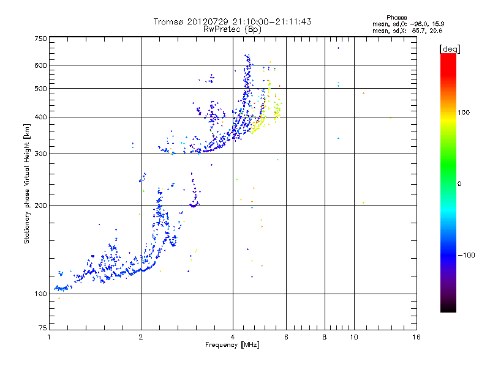Click y-axis tick label '600'
The height and width of the screenshot is (367, 490).
tap(40, 65)
